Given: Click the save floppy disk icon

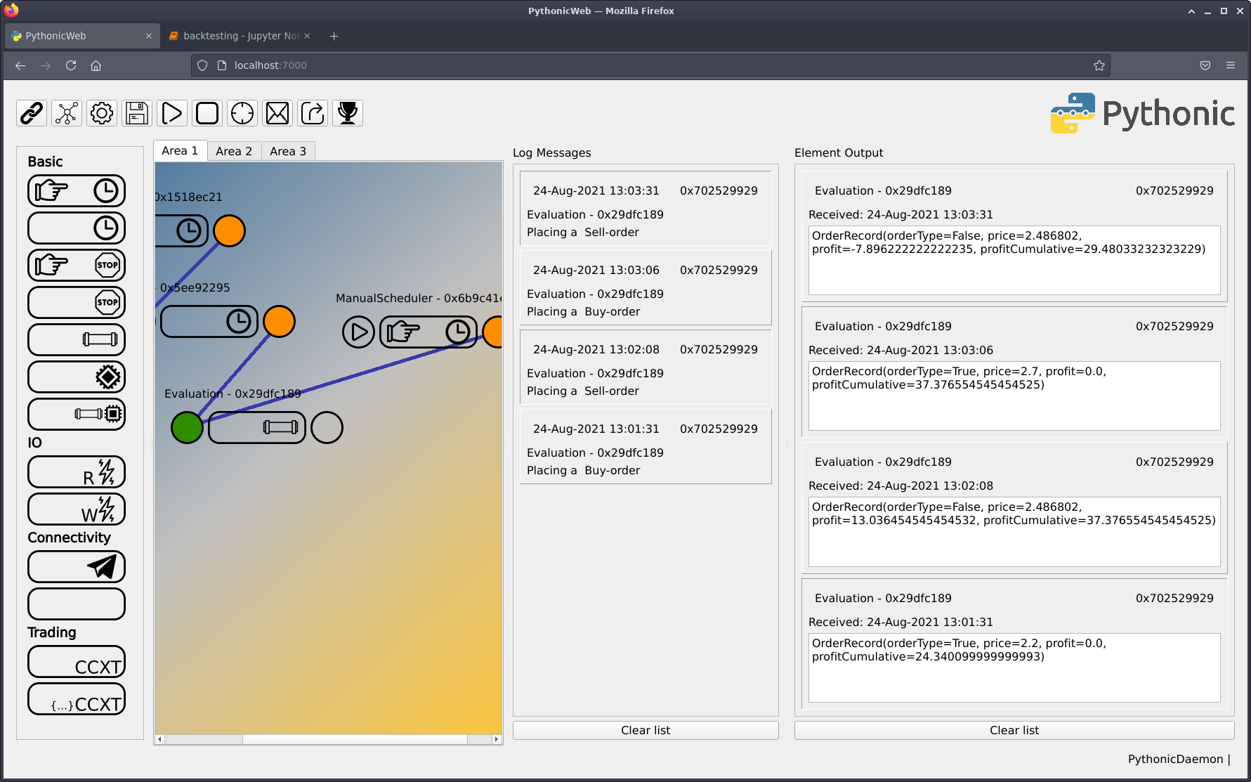Looking at the screenshot, I should (137, 113).
